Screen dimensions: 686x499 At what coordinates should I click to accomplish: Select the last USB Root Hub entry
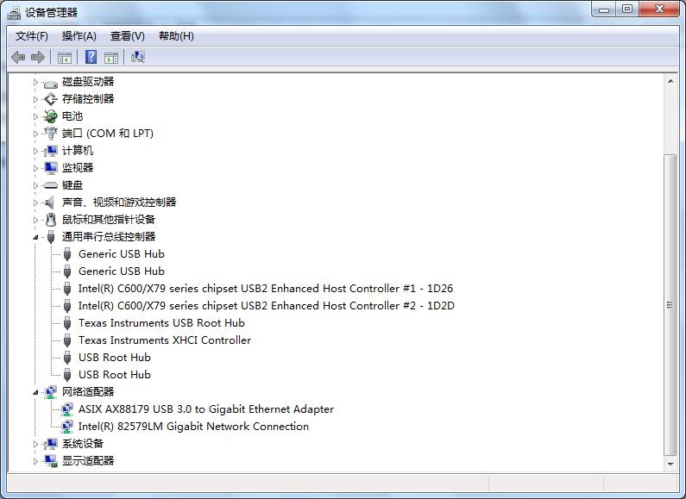115,375
